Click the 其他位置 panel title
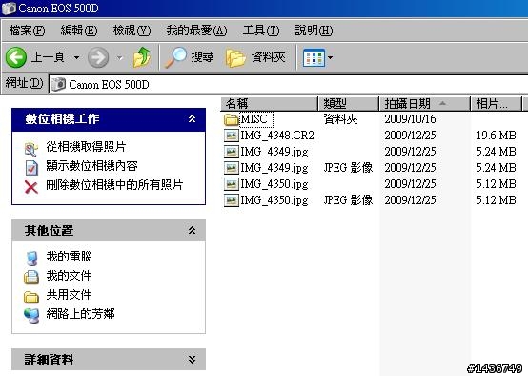 [49, 231]
